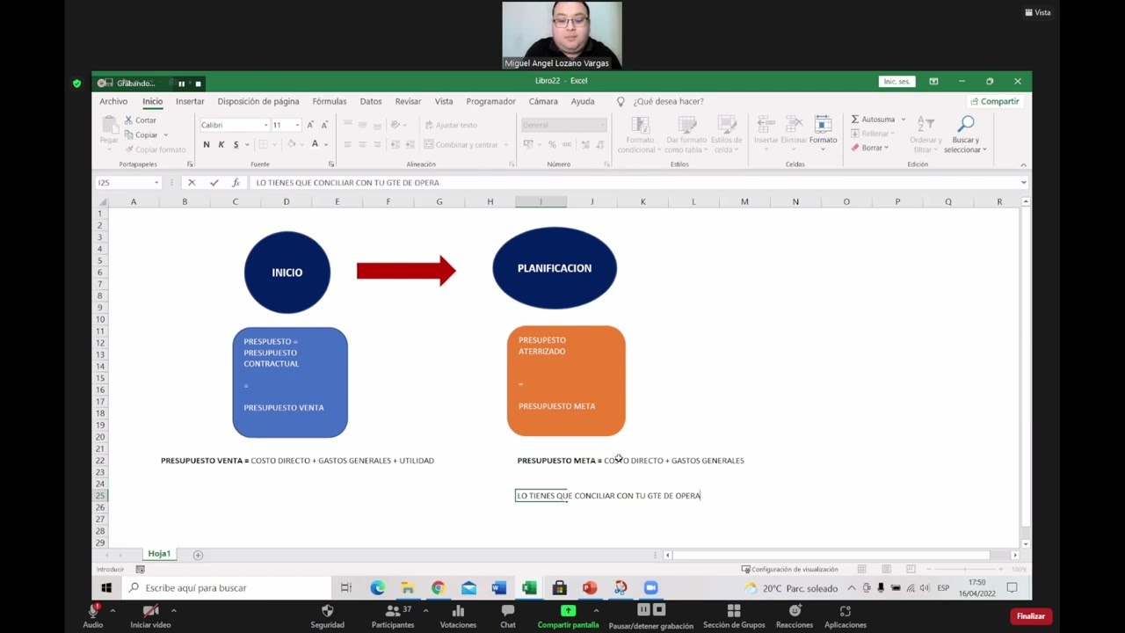The width and height of the screenshot is (1125, 633).
Task: Click the column D header
Action: pyautogui.click(x=286, y=202)
